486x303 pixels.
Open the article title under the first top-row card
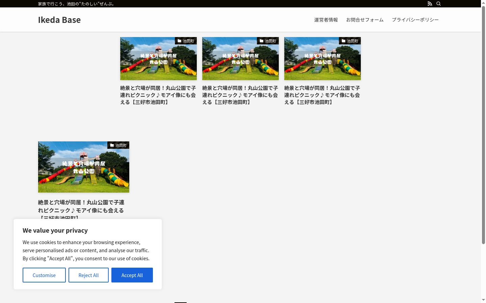point(158,95)
